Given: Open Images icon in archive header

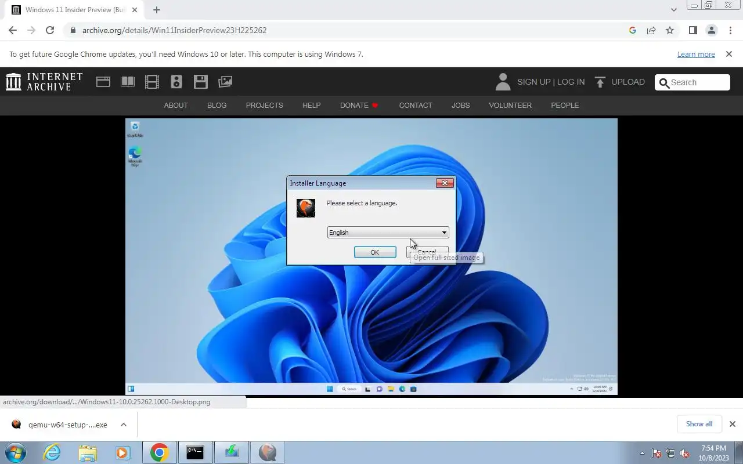Looking at the screenshot, I should pos(225,82).
